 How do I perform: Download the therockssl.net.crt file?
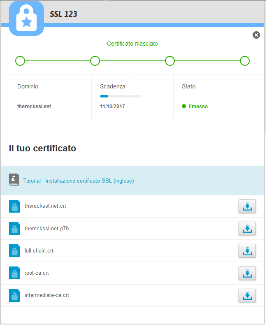pyautogui.click(x=247, y=206)
